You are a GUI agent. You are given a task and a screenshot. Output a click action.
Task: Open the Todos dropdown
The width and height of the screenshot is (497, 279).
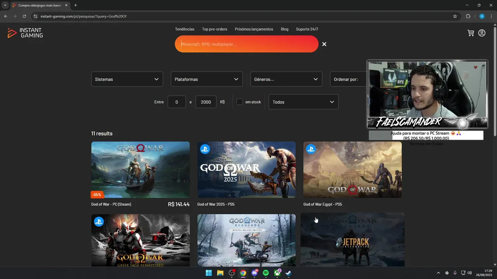coord(304,102)
